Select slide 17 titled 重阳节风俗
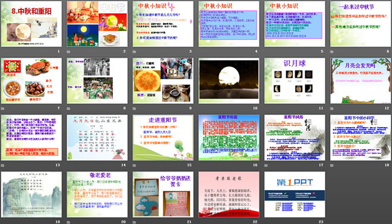 pos(295,137)
